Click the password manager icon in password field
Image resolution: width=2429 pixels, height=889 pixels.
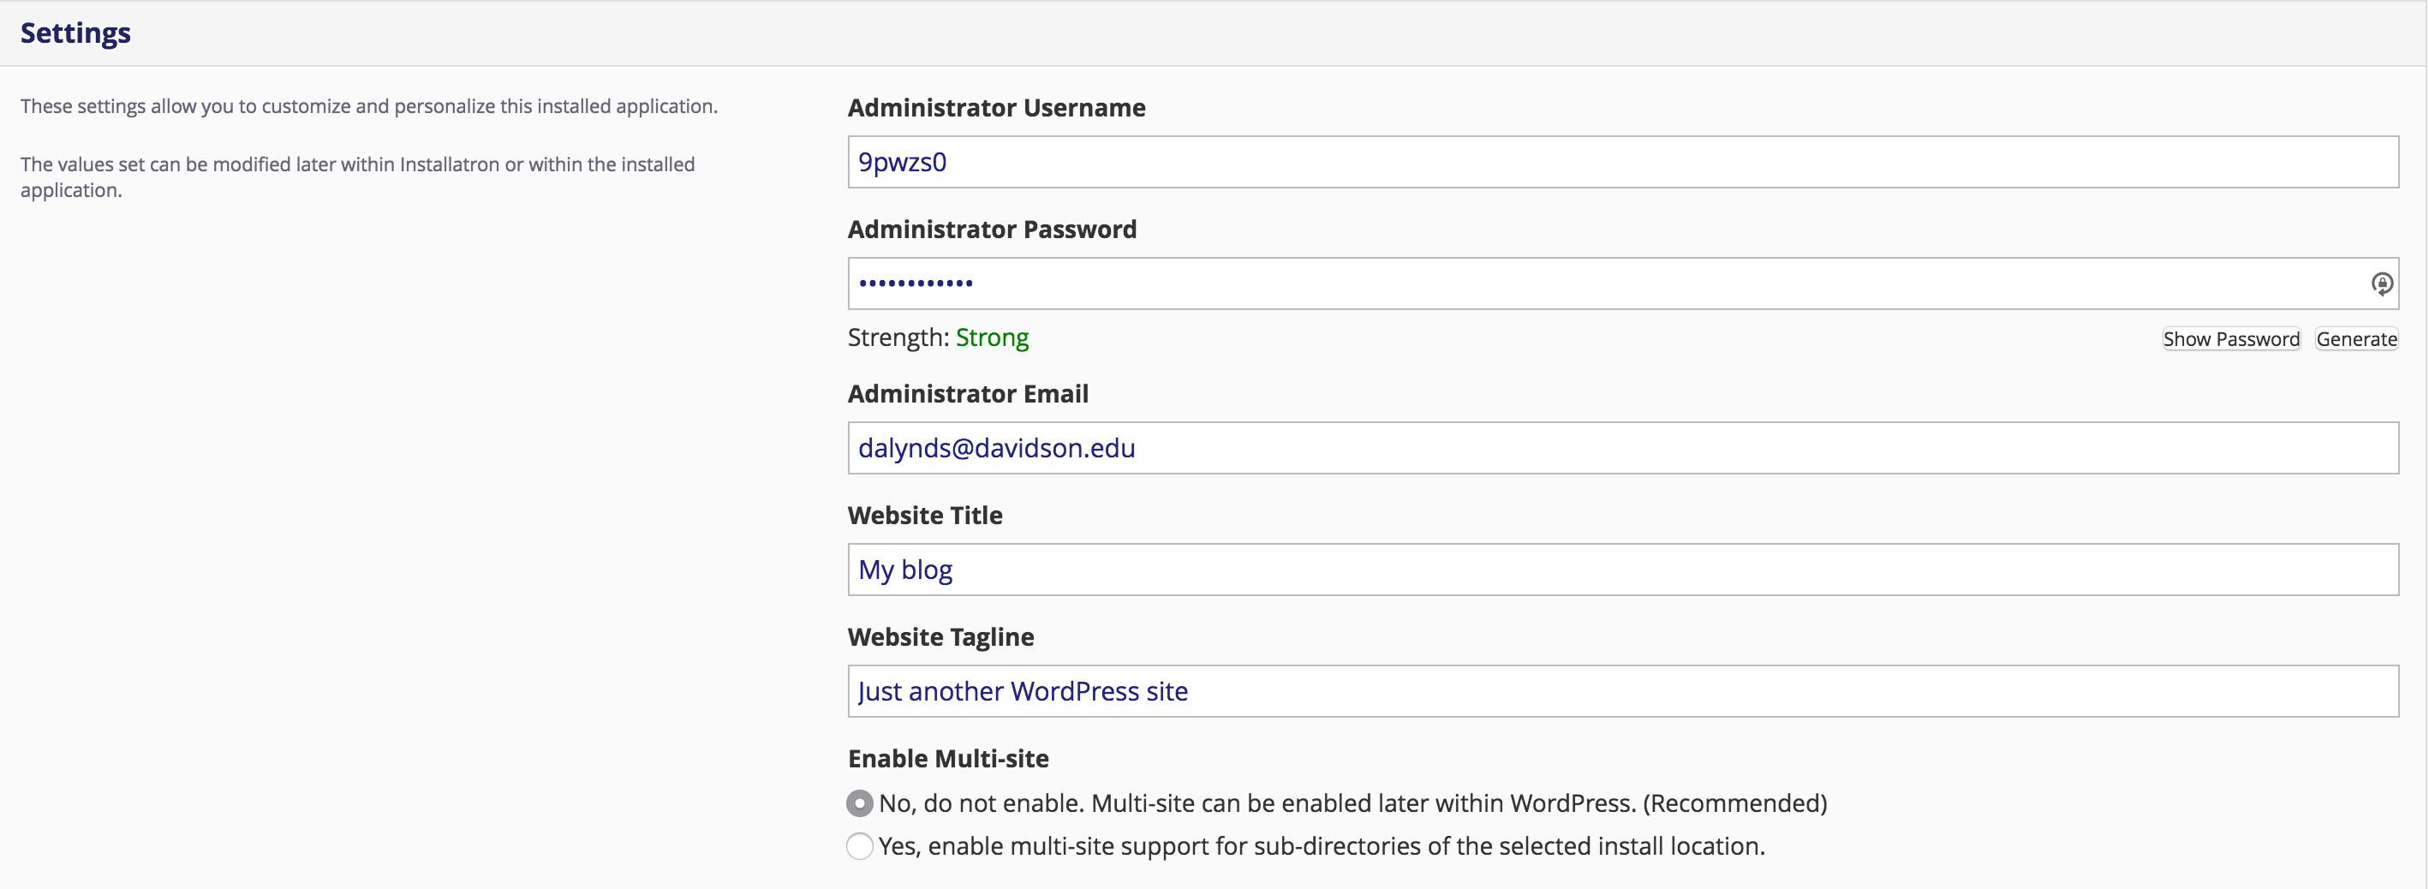[x=2382, y=283]
